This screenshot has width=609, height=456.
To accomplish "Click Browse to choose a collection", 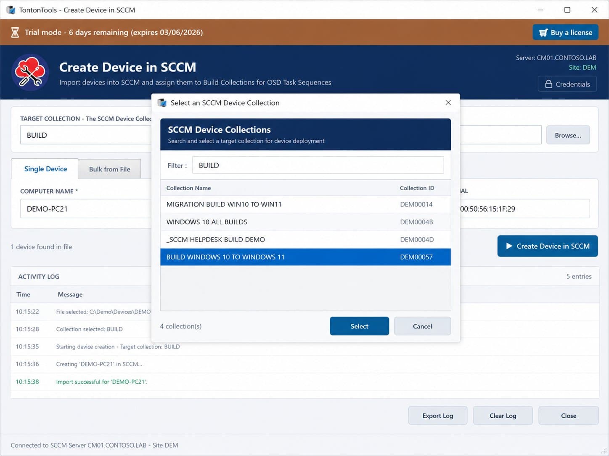I will point(568,135).
